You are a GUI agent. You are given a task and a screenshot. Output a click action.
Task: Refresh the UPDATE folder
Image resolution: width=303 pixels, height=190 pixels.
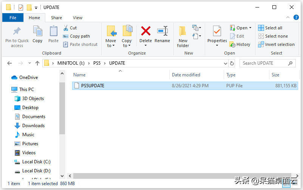[232, 63]
